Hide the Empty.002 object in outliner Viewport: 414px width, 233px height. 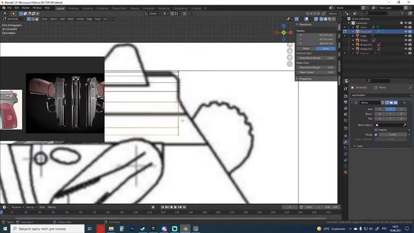coord(406,49)
